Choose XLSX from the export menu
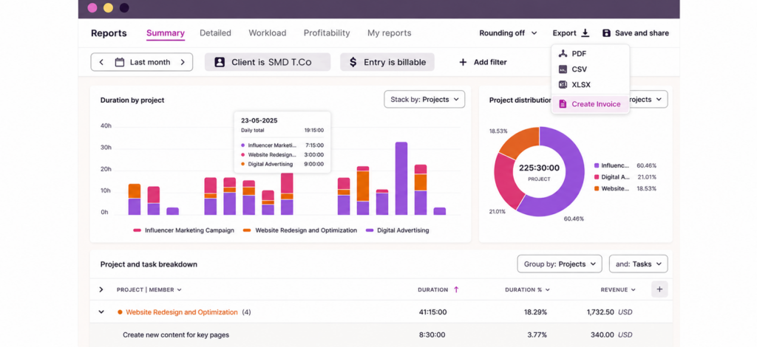This screenshot has height=347, width=757. coord(591,84)
